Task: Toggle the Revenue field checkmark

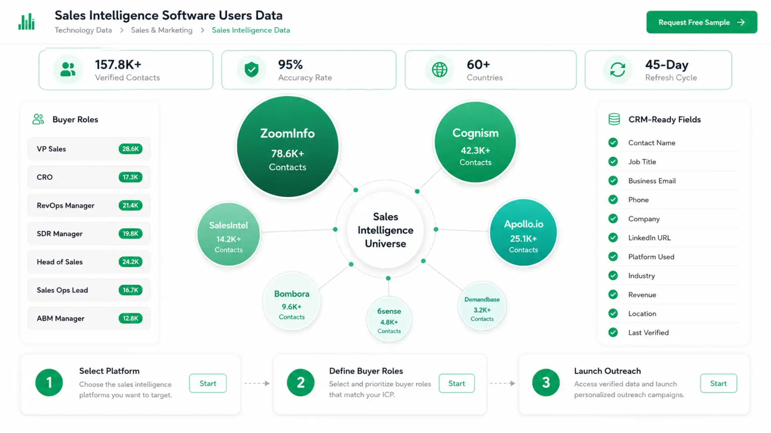Action: tap(613, 294)
